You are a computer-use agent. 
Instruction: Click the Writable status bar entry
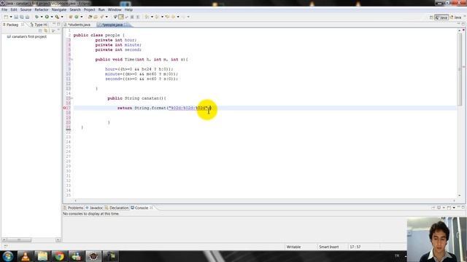click(x=293, y=247)
